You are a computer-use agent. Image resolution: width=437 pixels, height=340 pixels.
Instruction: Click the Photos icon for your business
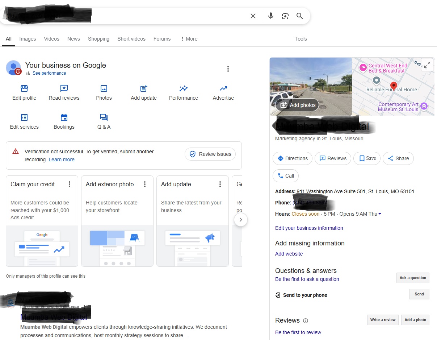tap(104, 88)
